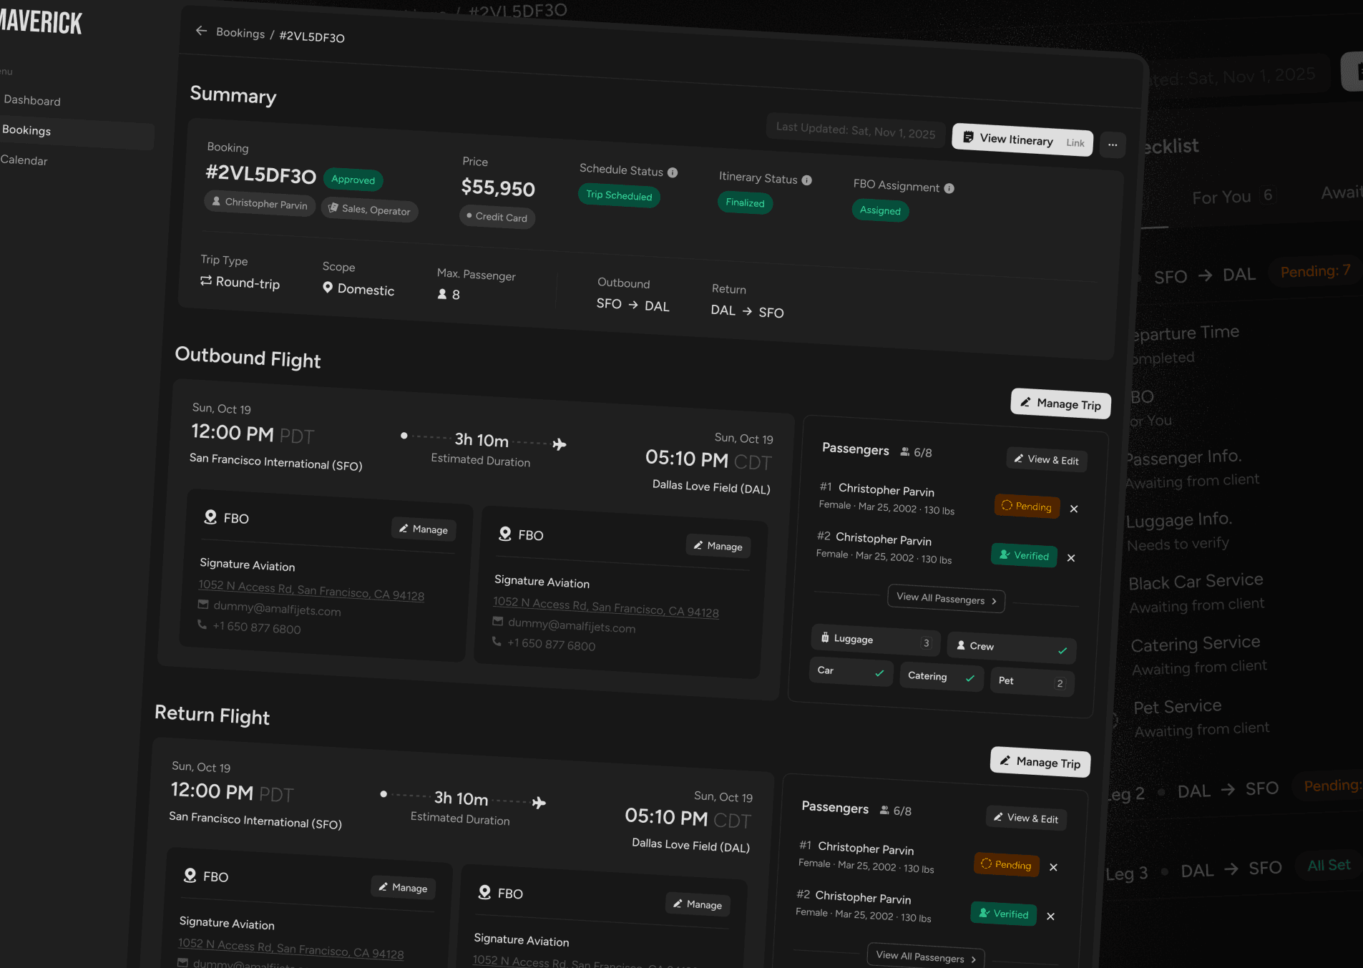Image resolution: width=1363 pixels, height=968 pixels.
Task: Remove return passenger #1 with the X icon
Action: [x=1053, y=867]
